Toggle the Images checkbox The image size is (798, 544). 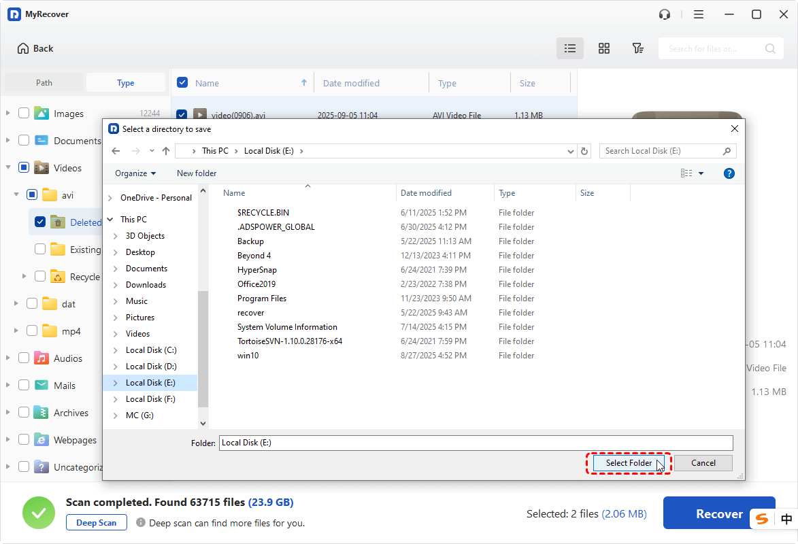click(23, 113)
